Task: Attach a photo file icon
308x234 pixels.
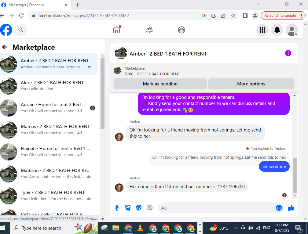Action: click(128, 208)
